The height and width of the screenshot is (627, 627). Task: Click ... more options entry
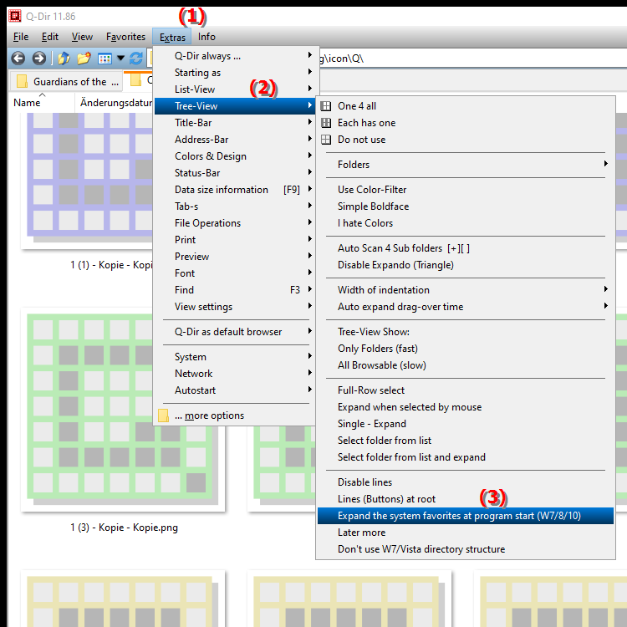coord(235,415)
